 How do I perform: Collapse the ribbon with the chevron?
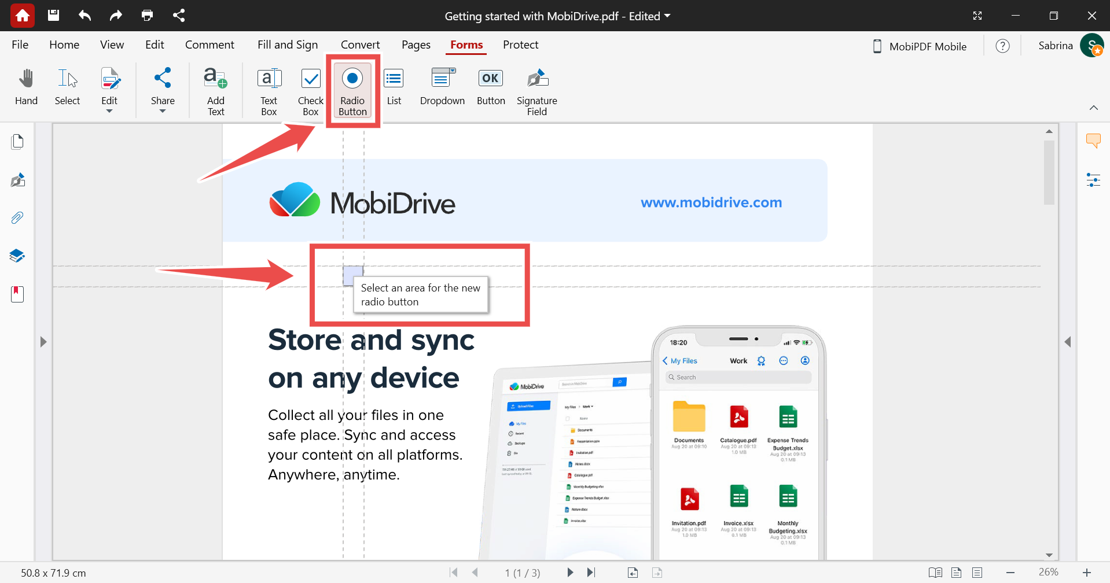tap(1093, 108)
